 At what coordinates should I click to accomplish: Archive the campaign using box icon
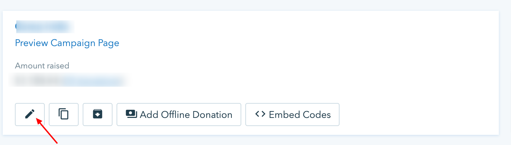coord(98,115)
